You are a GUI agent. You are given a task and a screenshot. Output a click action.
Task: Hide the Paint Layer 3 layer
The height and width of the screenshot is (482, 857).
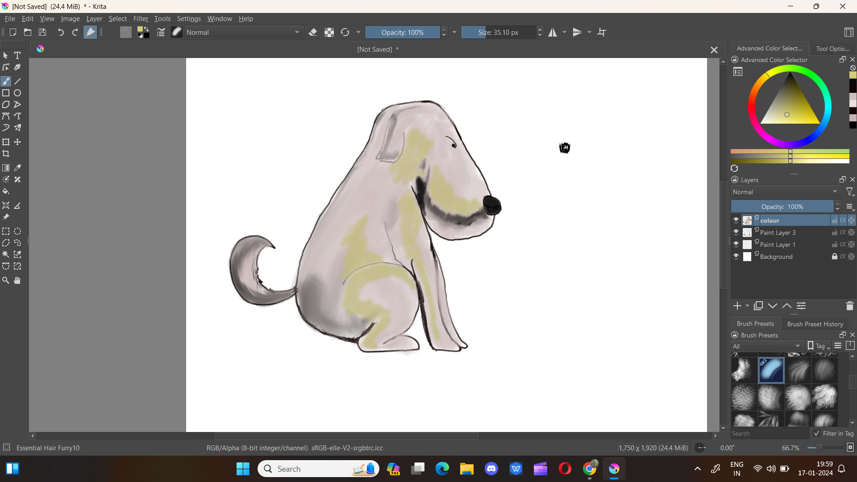coord(736,232)
